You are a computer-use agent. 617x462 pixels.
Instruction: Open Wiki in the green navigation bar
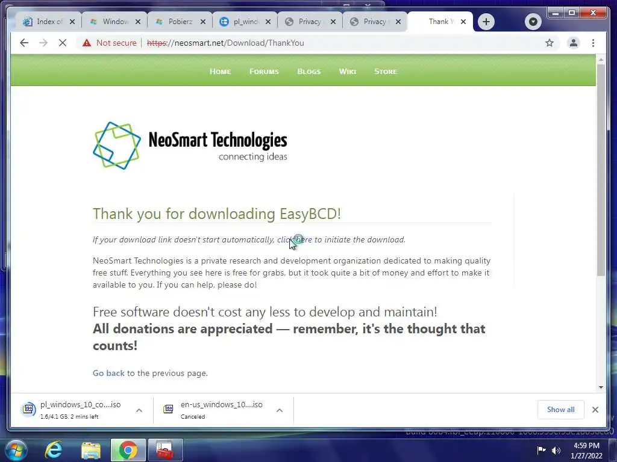[x=348, y=72]
